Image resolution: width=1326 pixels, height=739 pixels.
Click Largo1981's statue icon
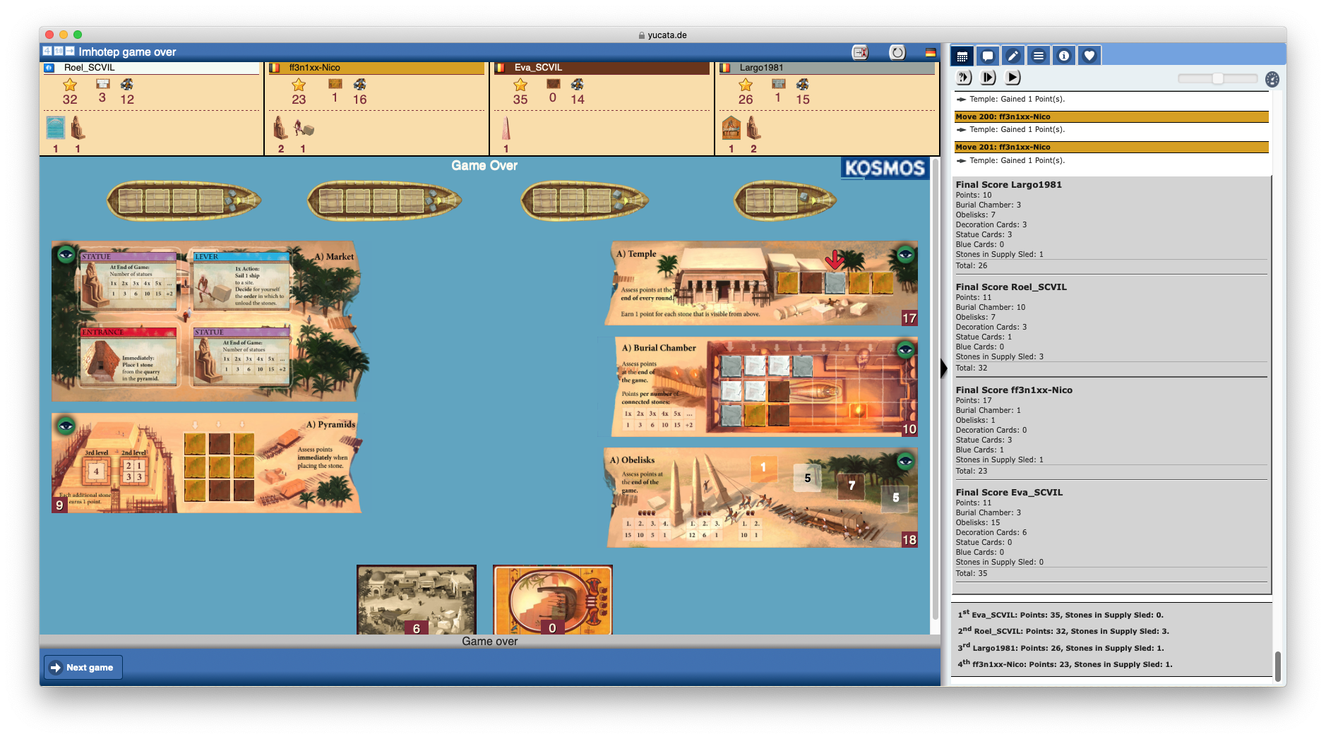(x=753, y=127)
